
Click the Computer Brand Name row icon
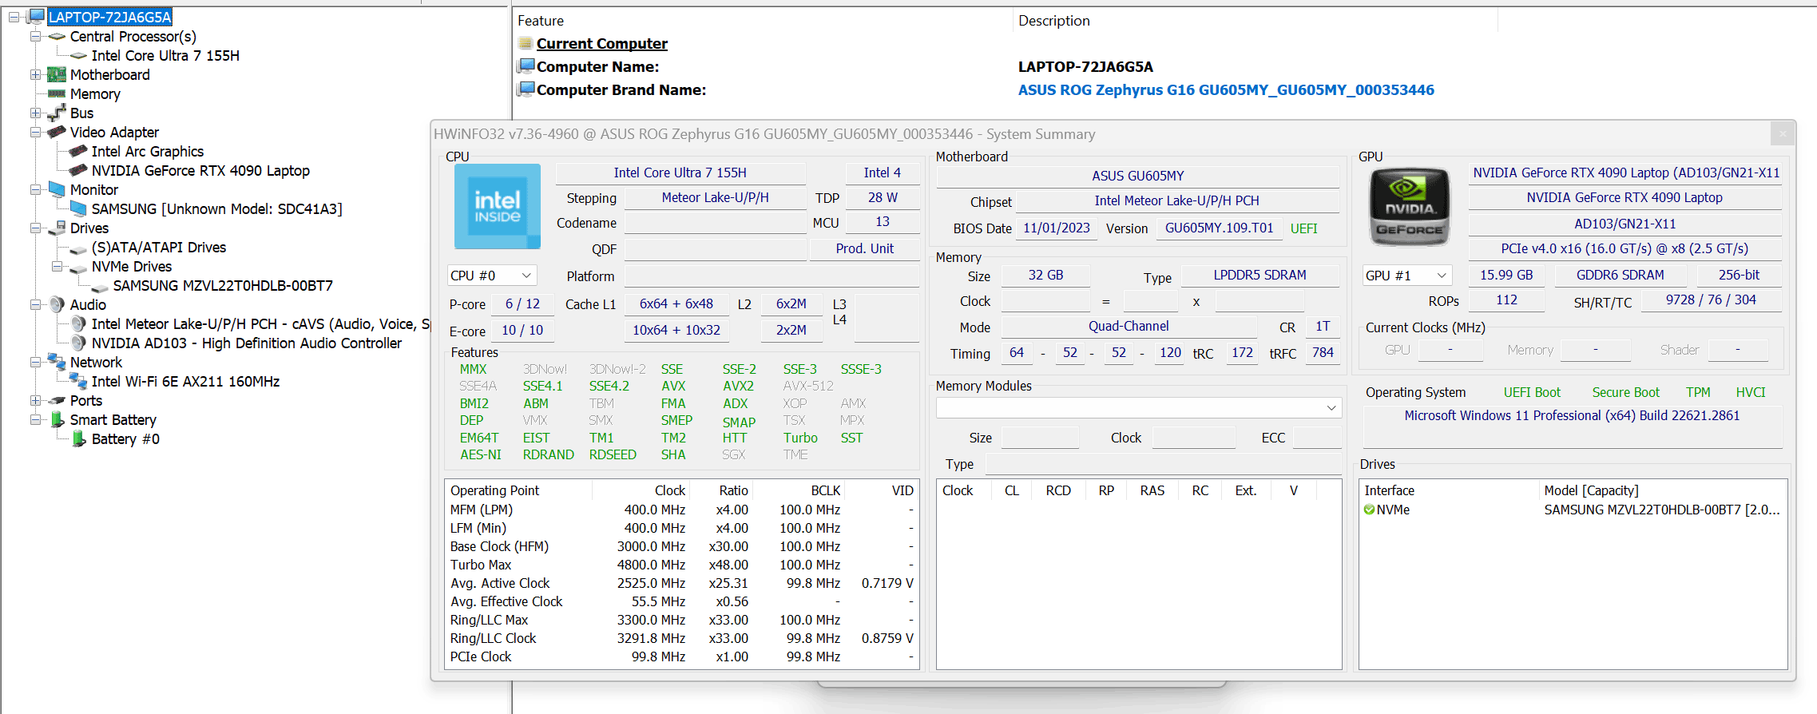coord(526,89)
